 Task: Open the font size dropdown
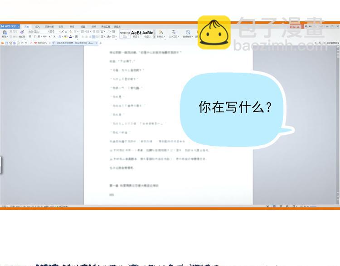pos(55,32)
